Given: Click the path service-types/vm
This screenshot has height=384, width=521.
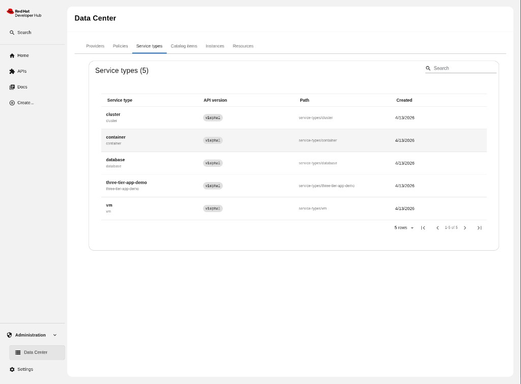Looking at the screenshot, I should click(313, 209).
